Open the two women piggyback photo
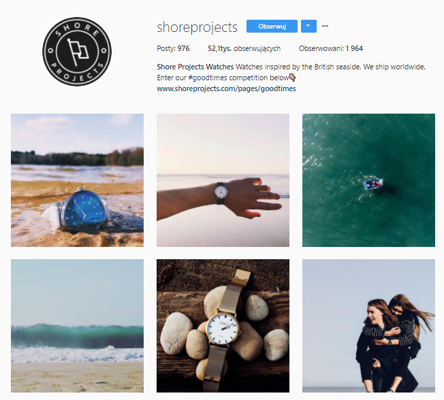Viewport: 444px width, 400px height. point(368,326)
